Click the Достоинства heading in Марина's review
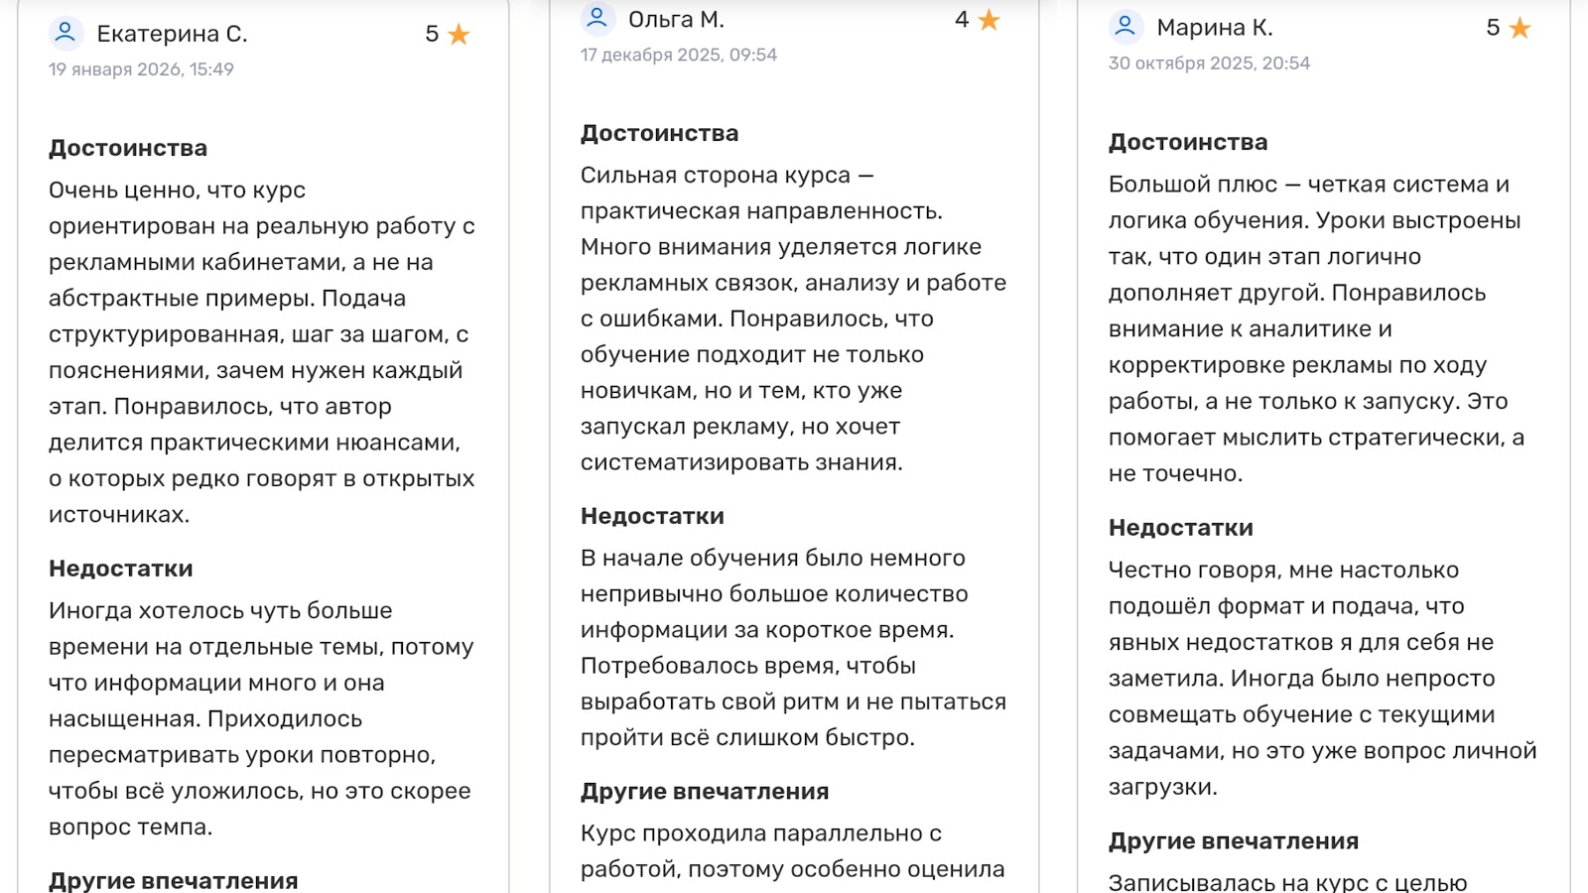The width and height of the screenshot is (1588, 893). click(1187, 142)
